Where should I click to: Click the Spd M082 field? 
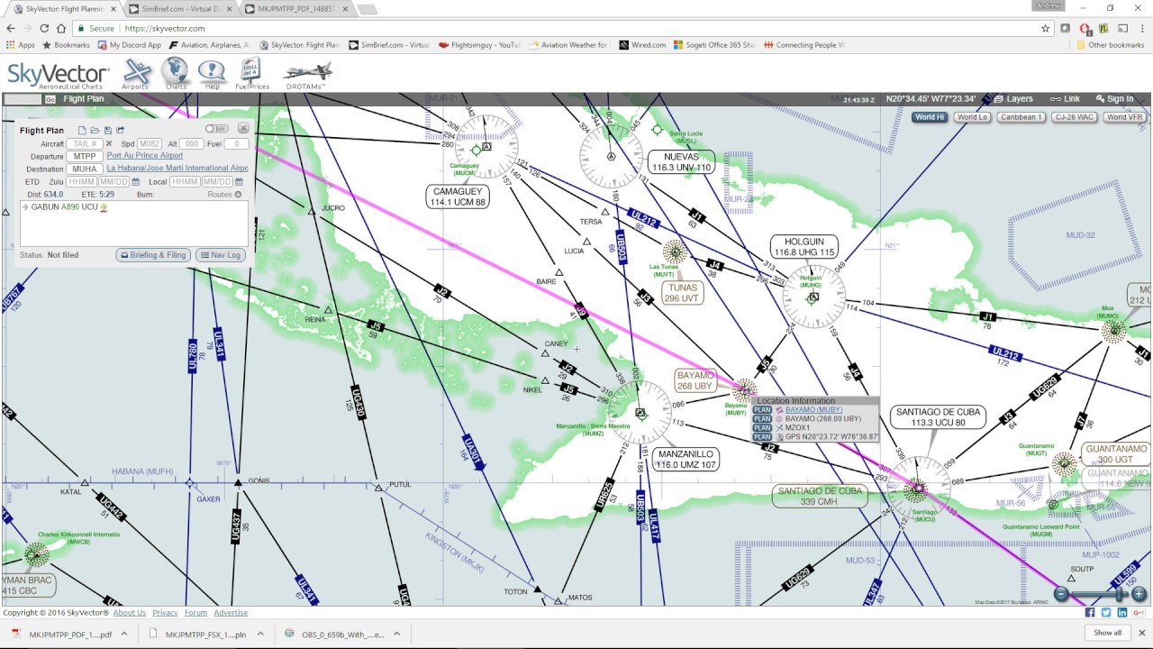[150, 143]
